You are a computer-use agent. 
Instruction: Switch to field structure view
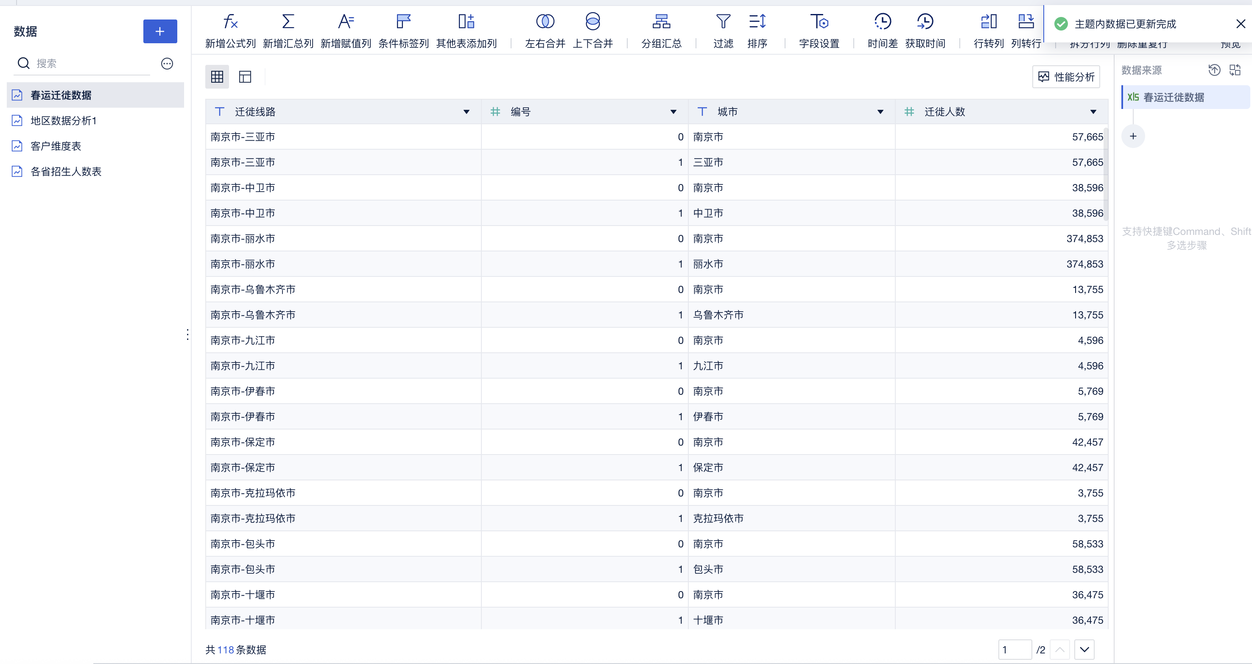coord(245,77)
